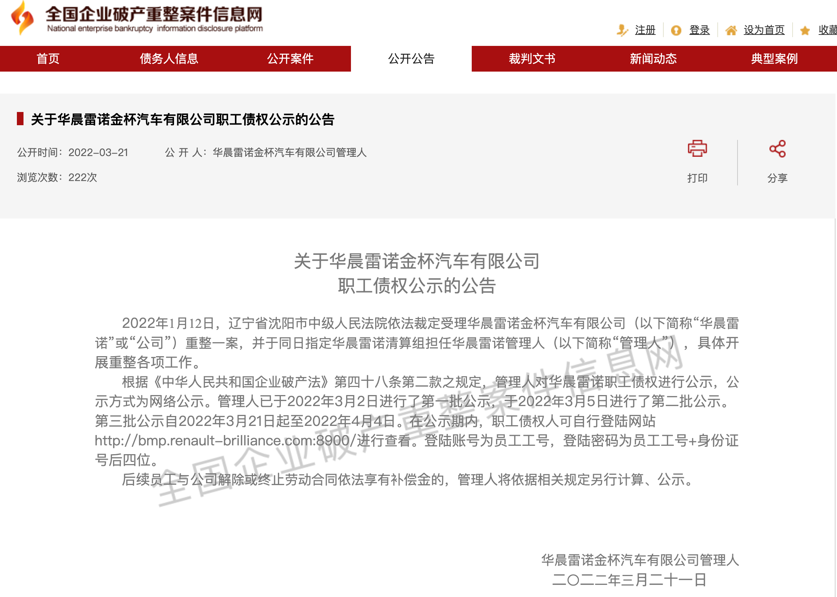Viewport: 837px width, 597px height.
Task: Open the 债务人信息 navigation tab
Action: (x=169, y=58)
